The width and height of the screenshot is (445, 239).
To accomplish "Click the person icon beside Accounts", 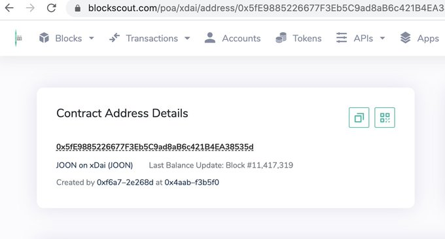I will click(x=209, y=38).
